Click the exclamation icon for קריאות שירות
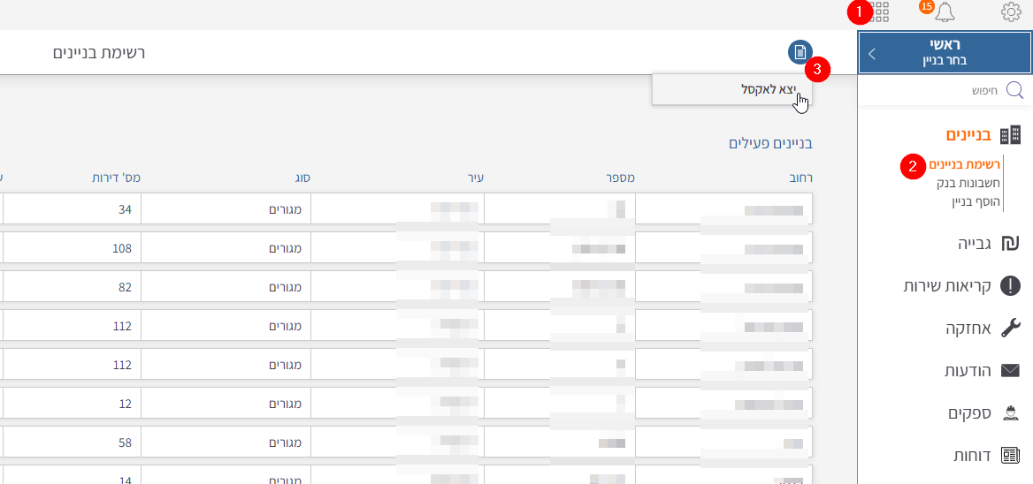1033x484 pixels. tap(1010, 286)
